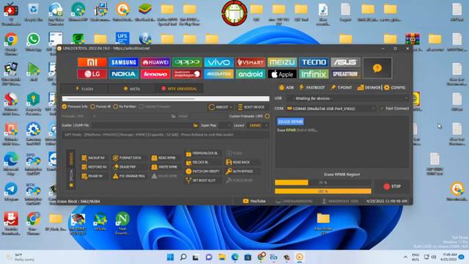Viewport: 469px width, 264px height.
Task: Switch to the FLASH tab
Action: tap(84, 89)
